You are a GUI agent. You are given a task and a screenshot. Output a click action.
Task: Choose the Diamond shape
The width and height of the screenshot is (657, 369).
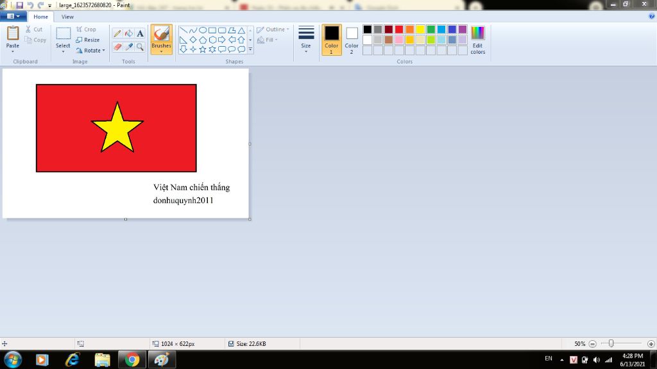192,40
